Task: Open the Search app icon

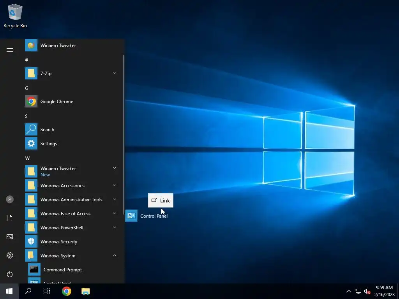Action: tap(31, 129)
